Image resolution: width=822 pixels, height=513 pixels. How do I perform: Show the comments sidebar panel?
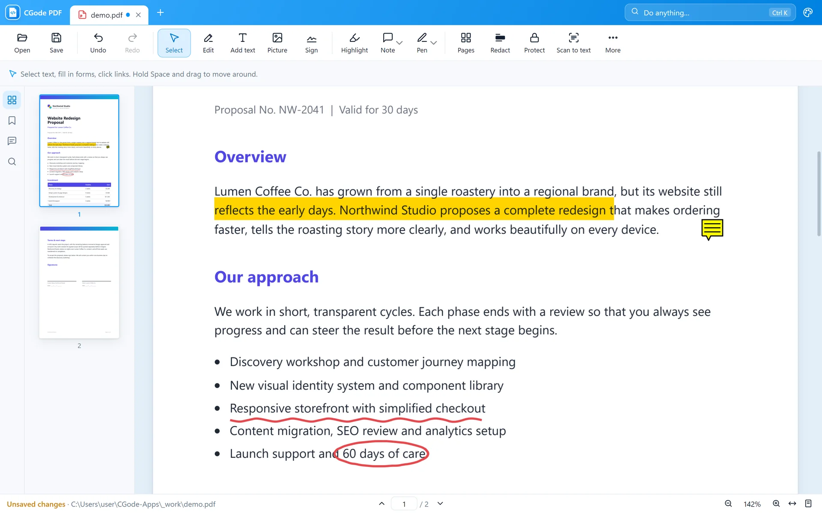tap(12, 141)
